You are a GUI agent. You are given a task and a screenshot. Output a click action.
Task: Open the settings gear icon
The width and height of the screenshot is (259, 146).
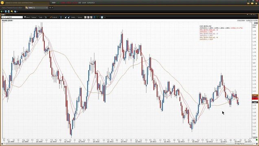point(15,11)
